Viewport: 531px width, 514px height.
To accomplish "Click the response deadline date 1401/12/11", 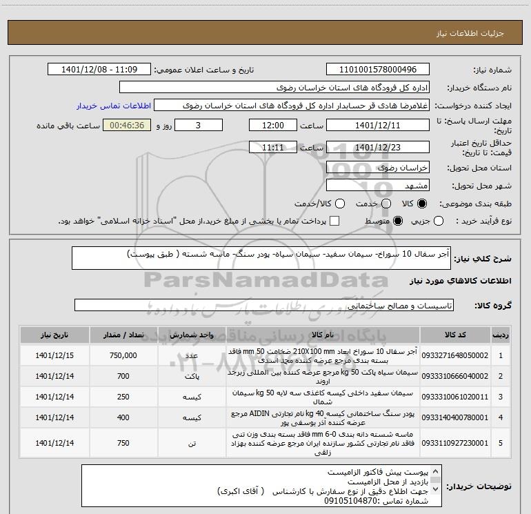I will [x=378, y=125].
